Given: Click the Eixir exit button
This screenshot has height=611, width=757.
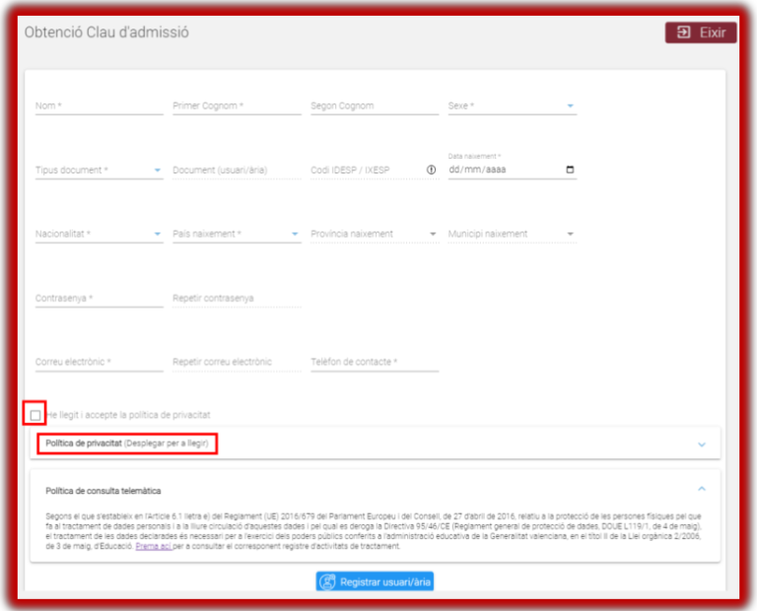Looking at the screenshot, I should pos(701,33).
